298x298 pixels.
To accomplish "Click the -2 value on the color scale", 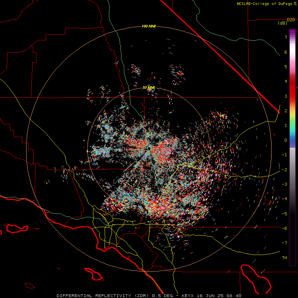I will pos(284,170).
